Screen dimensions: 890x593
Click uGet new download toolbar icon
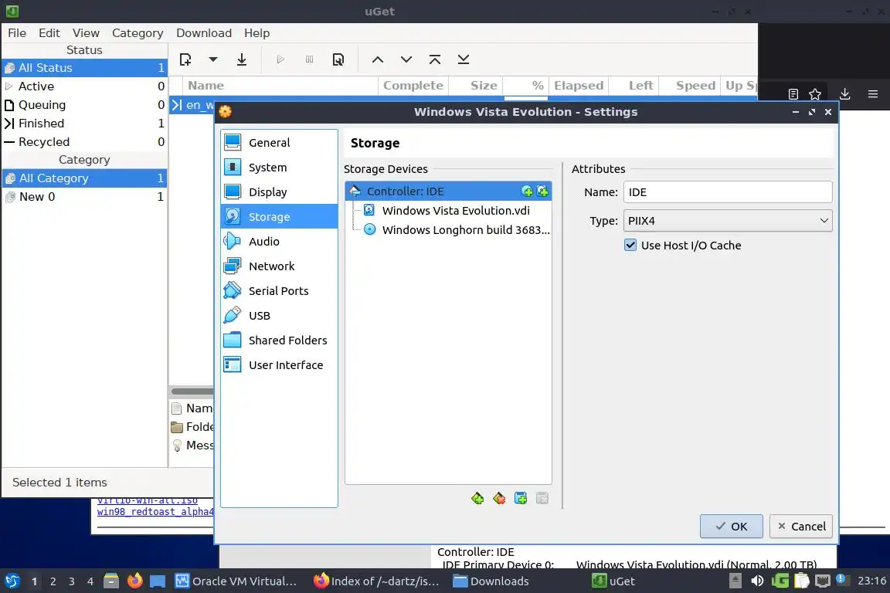pyautogui.click(x=185, y=59)
